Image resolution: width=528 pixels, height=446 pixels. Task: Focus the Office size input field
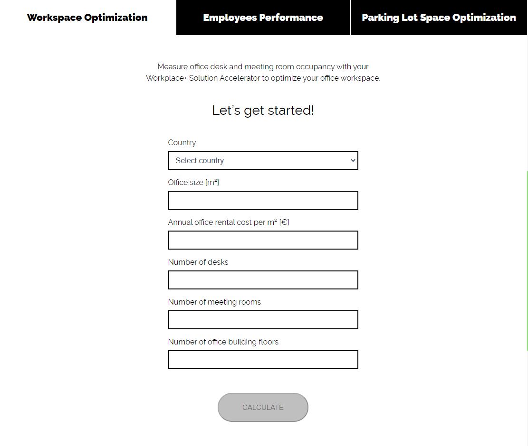(263, 200)
